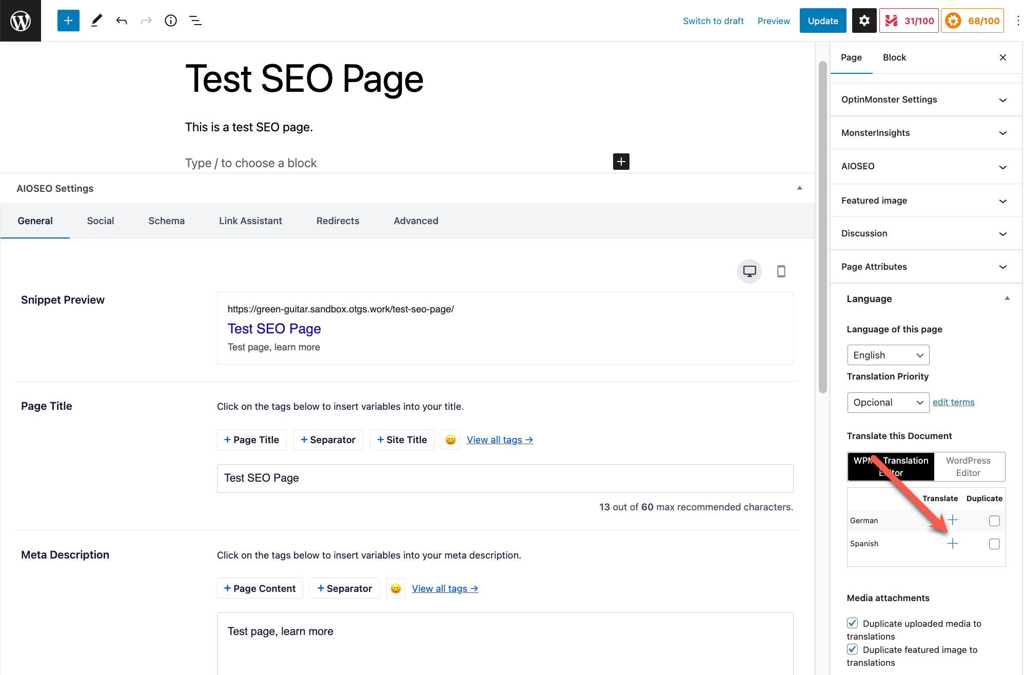This screenshot has height=675, width=1024.
Task: Switch to the Schema tab in AIOSEO
Action: pos(166,221)
